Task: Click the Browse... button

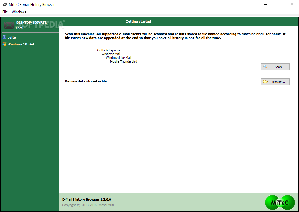Action: pyautogui.click(x=275, y=82)
